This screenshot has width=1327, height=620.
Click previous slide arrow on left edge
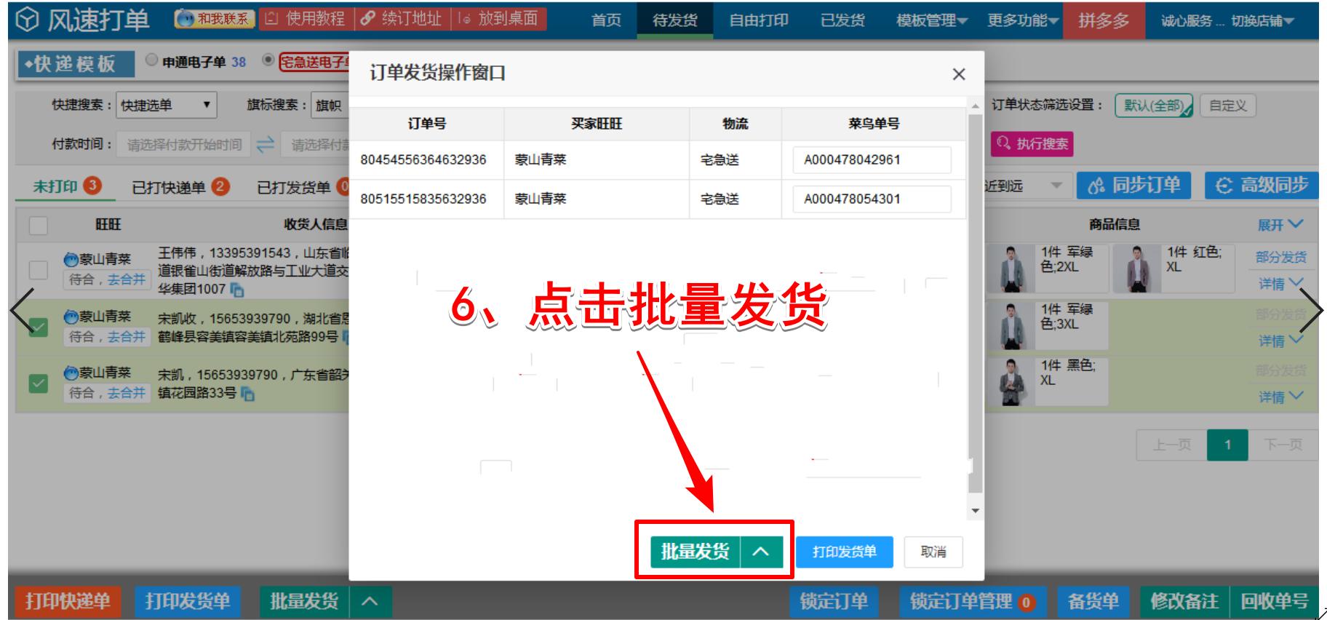(22, 311)
